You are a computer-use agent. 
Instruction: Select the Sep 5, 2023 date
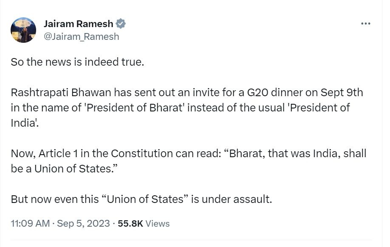84,223
